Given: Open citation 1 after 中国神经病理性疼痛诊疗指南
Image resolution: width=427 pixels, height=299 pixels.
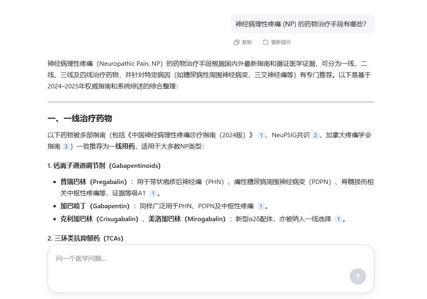Looking at the screenshot, I should click(261, 135).
